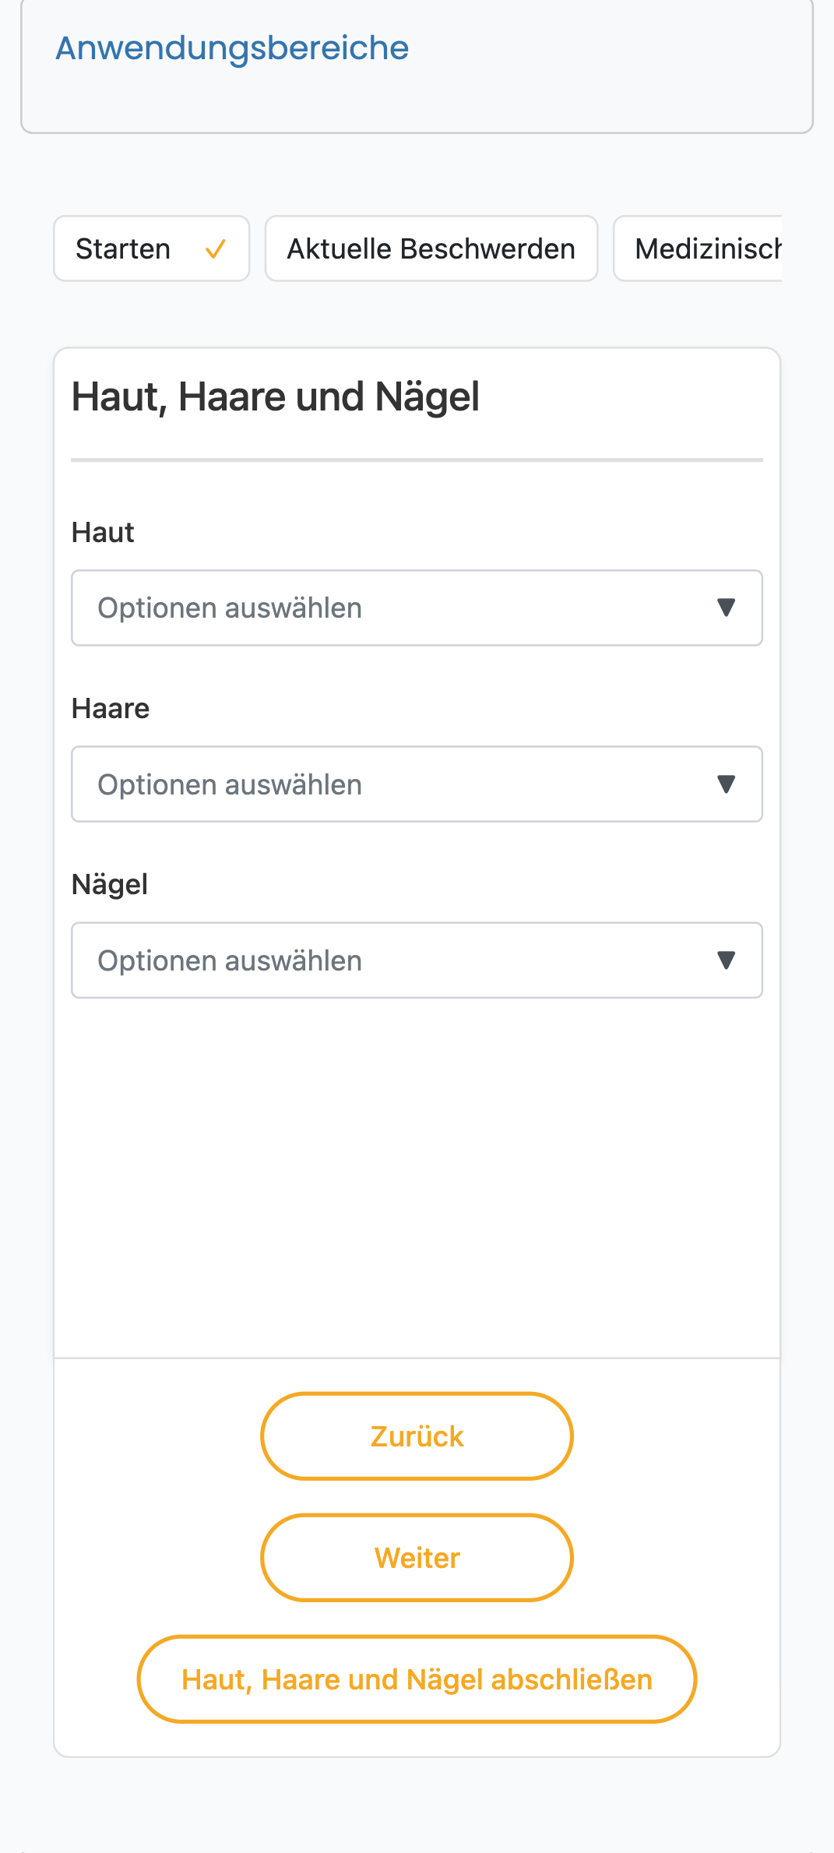Open the Haut options select field
Viewport: 834px width, 1853px height.
[417, 608]
